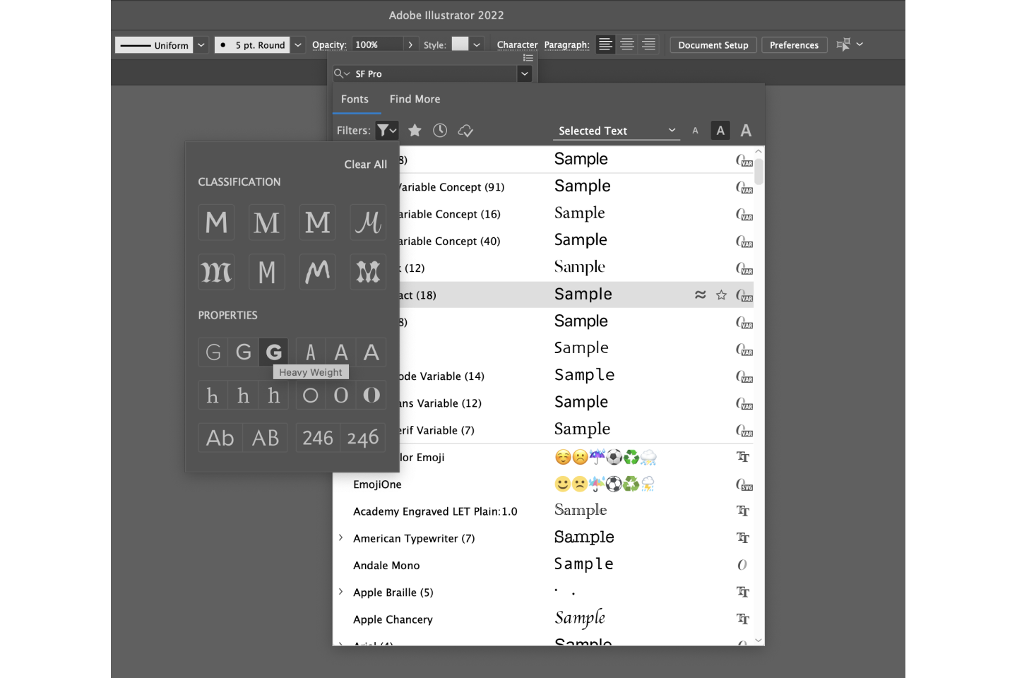Select the Slab Serif classification filter
The image size is (1017, 678).
(318, 222)
